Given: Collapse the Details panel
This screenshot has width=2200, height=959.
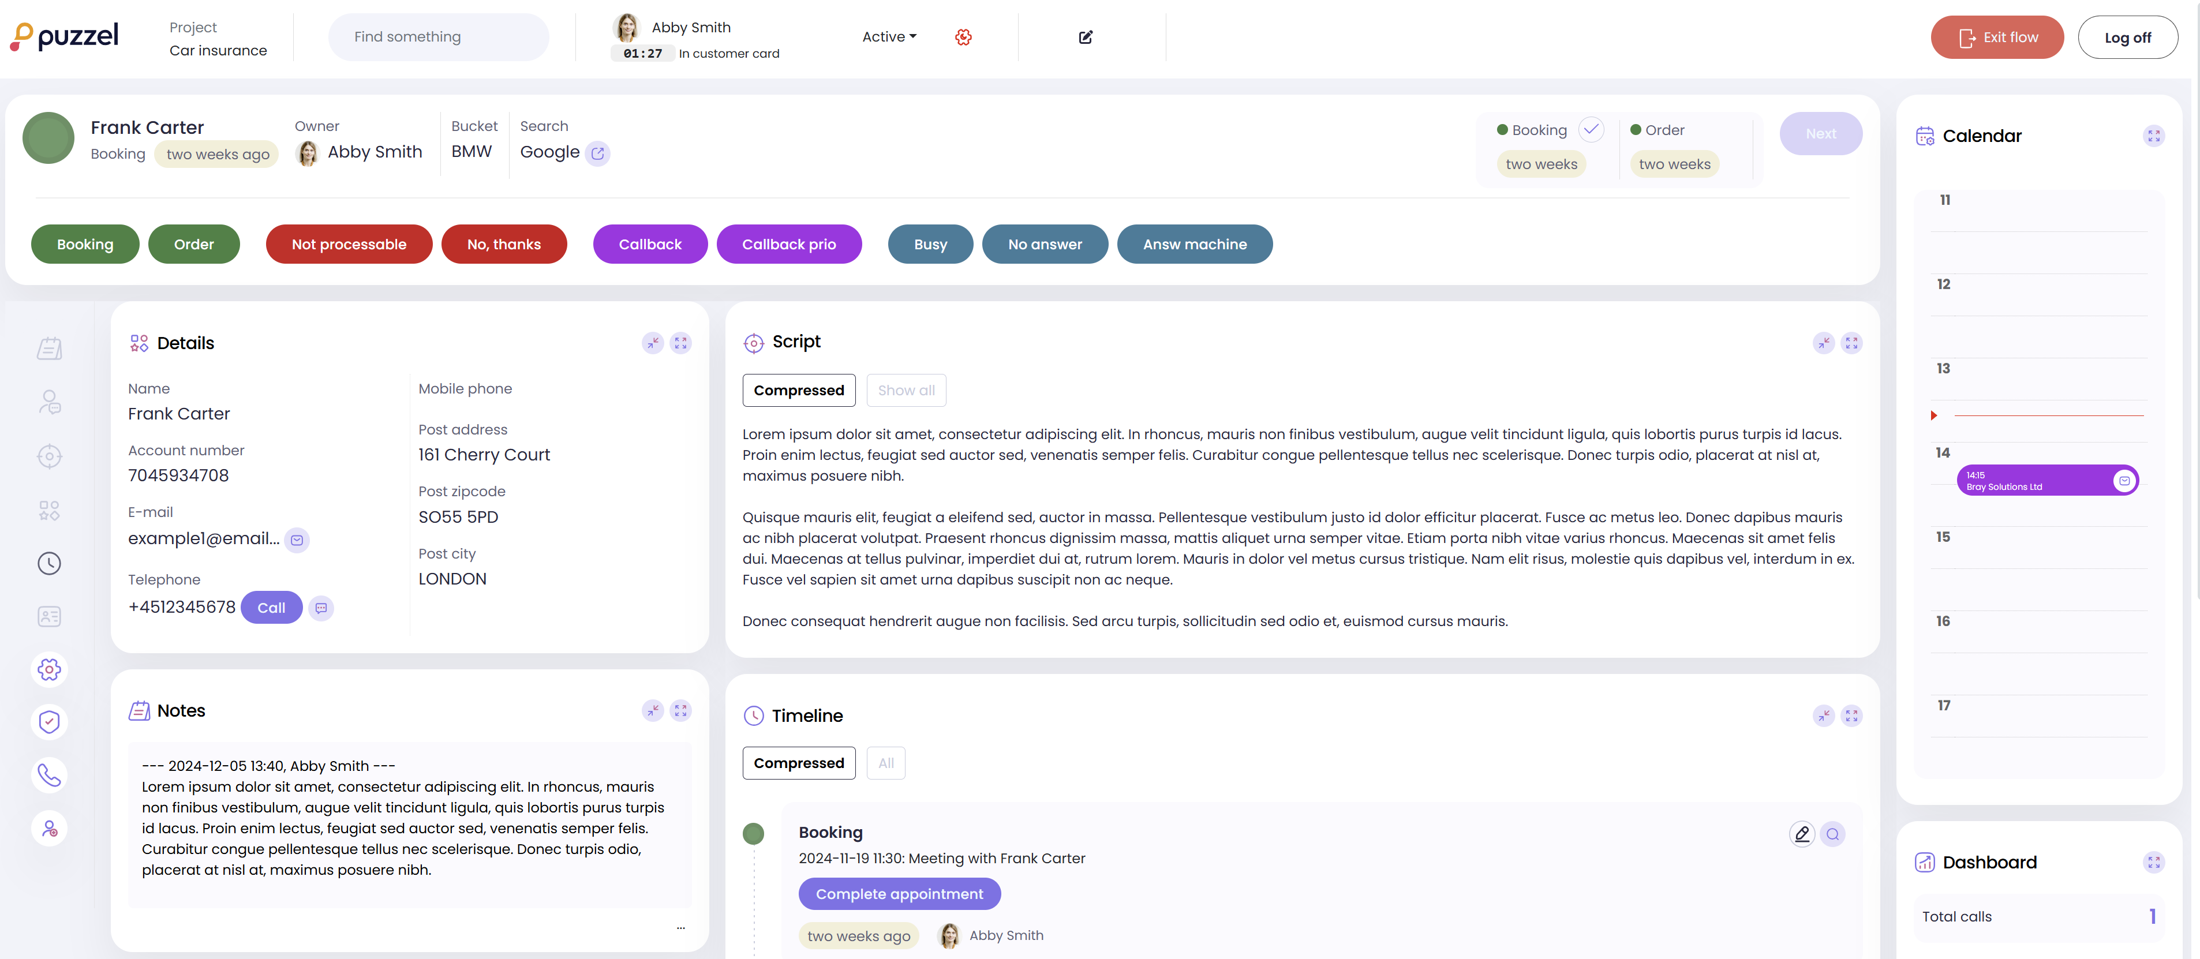Looking at the screenshot, I should [x=653, y=342].
